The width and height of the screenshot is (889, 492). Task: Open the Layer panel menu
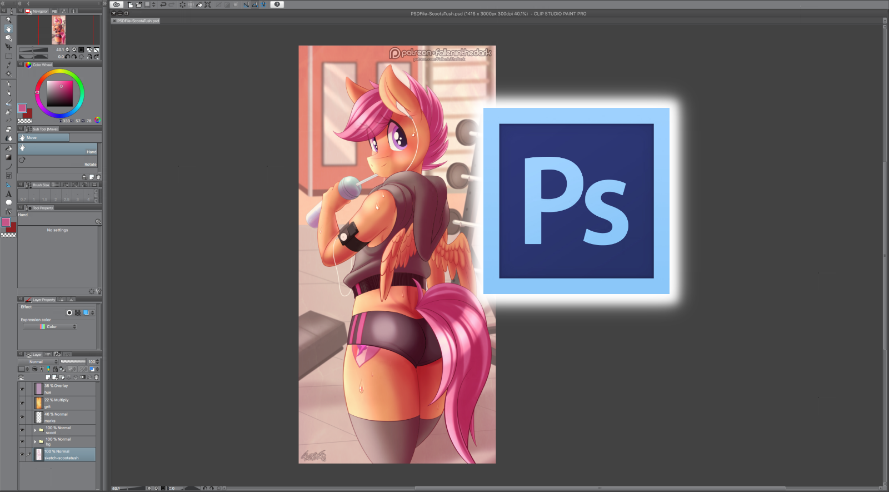coord(21,354)
